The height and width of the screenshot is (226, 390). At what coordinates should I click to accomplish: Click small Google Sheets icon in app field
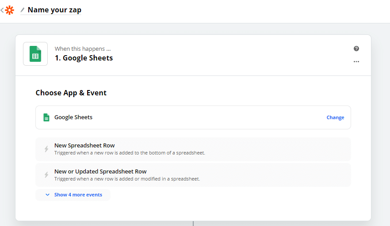[x=46, y=117]
